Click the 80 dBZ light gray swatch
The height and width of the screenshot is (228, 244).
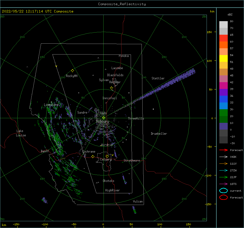pyautogui.click(x=223, y=24)
